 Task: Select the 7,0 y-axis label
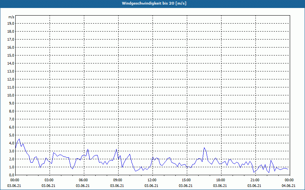[x=11, y=119]
